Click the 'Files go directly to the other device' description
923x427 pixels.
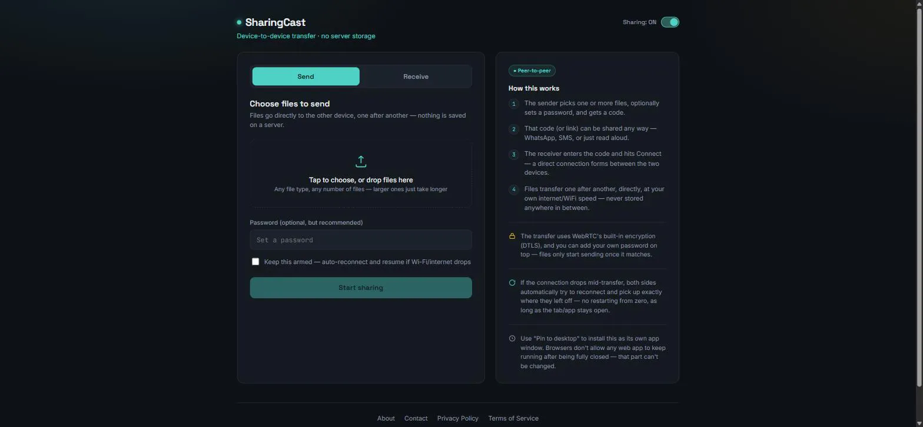point(358,120)
